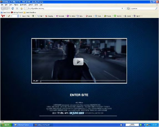
Task: Open Yahoo Shopping toolbar button
Action: coord(49,16)
